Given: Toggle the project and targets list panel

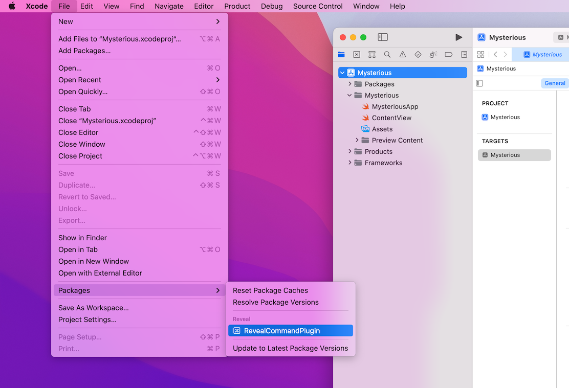Looking at the screenshot, I should 479,83.
